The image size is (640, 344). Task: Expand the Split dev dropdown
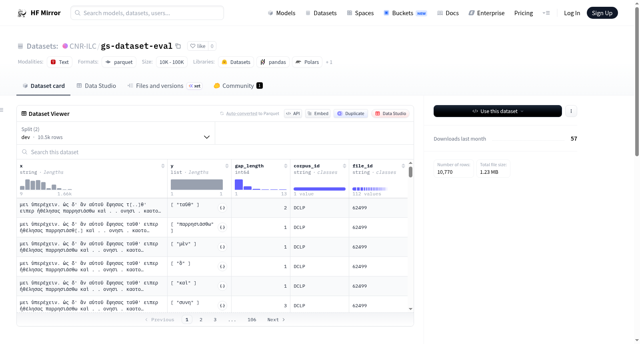(x=116, y=133)
